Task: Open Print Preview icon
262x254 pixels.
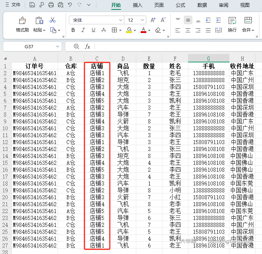Action: pyautogui.click(x=61, y=5)
